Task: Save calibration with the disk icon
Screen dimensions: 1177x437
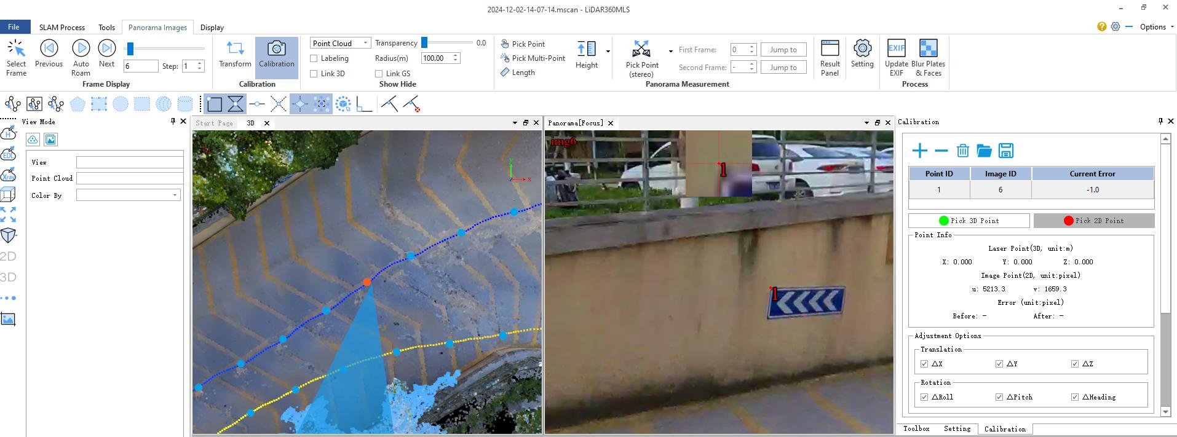Action: [x=1005, y=151]
